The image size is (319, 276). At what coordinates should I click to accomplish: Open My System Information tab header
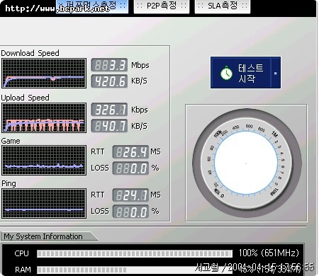coord(49,236)
